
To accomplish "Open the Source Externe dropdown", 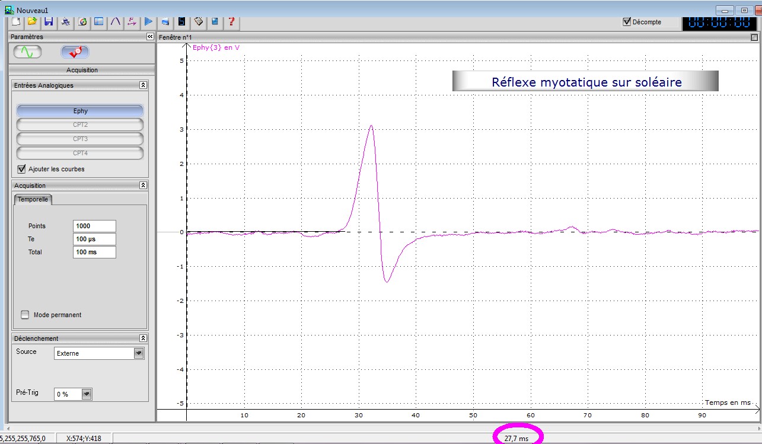I will tap(99, 353).
